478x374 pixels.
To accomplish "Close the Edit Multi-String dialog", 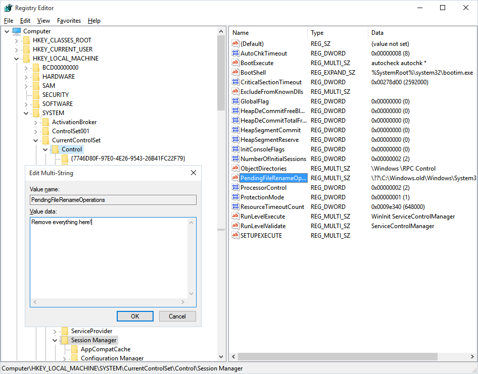I will click(x=194, y=173).
